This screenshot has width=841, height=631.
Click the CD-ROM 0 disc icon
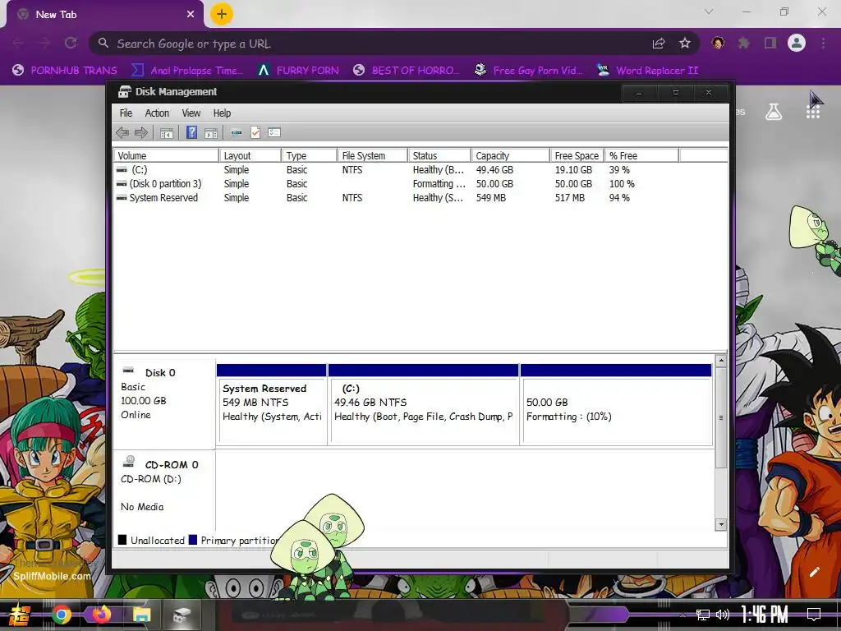129,462
